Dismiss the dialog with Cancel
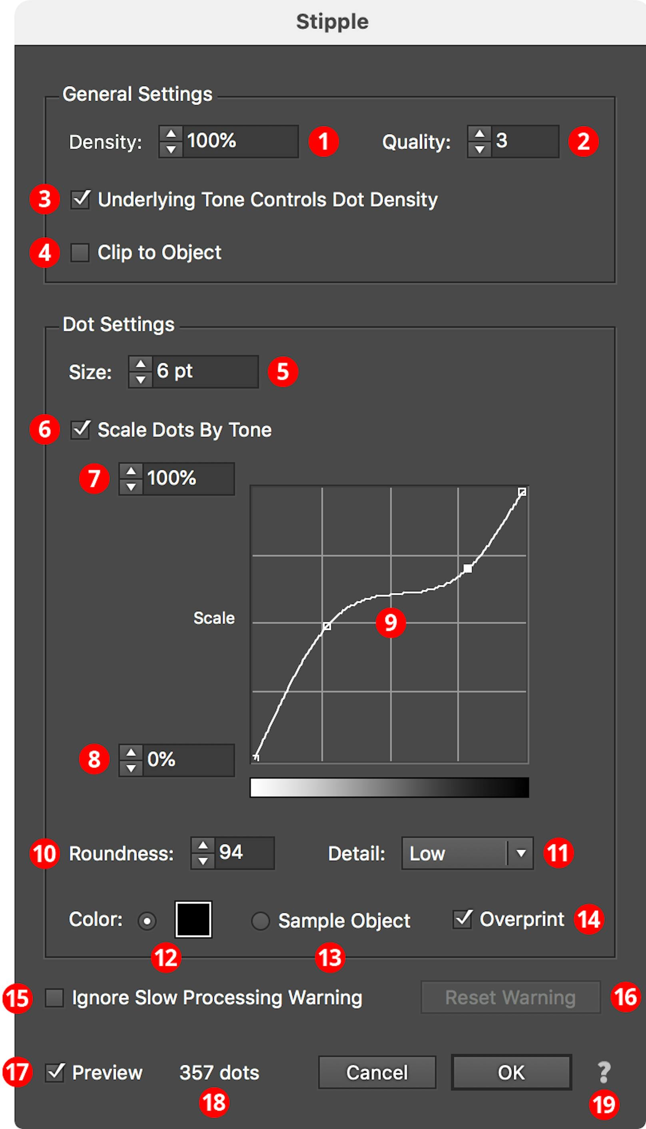This screenshot has height=1129, width=646. pyautogui.click(x=376, y=1072)
